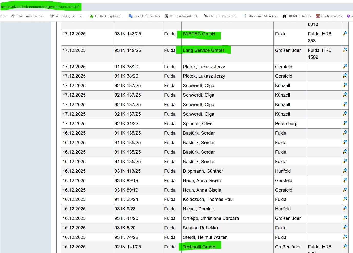Open the GeoBox-Viewer bookmark
353x253 pixels.
(x=329, y=16)
